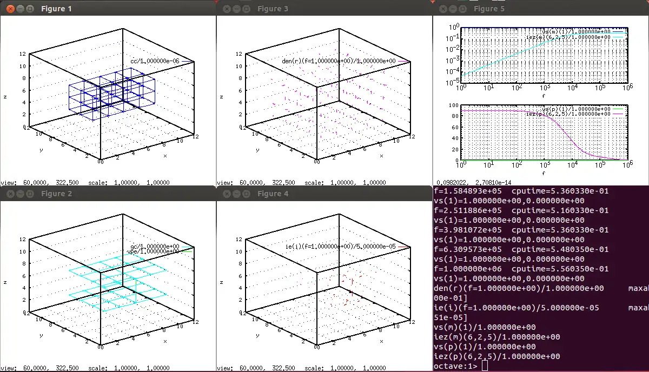Click the vs(p)(1) legend in Figure 5
The width and height of the screenshot is (649, 372).
(x=577, y=109)
